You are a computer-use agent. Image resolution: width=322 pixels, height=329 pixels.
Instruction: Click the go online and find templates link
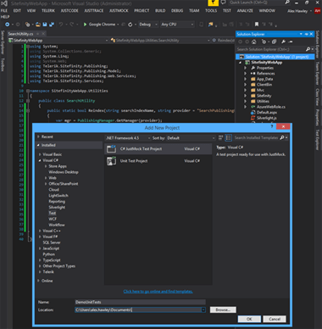(x=158, y=292)
